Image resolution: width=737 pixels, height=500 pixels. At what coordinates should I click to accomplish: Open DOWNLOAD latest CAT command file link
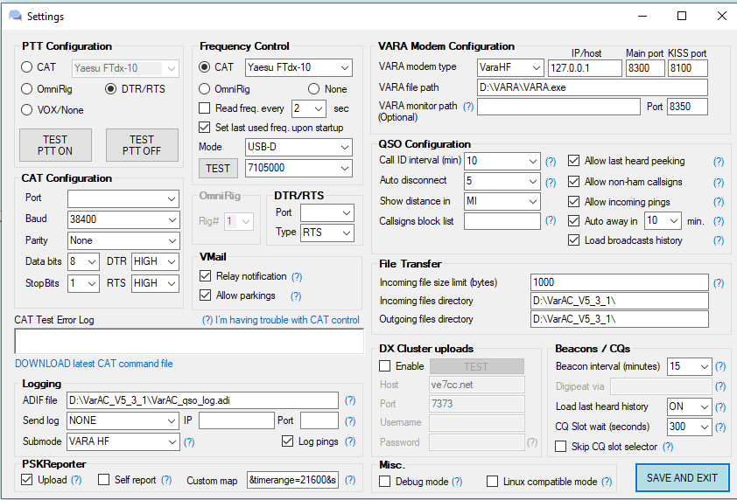click(94, 364)
